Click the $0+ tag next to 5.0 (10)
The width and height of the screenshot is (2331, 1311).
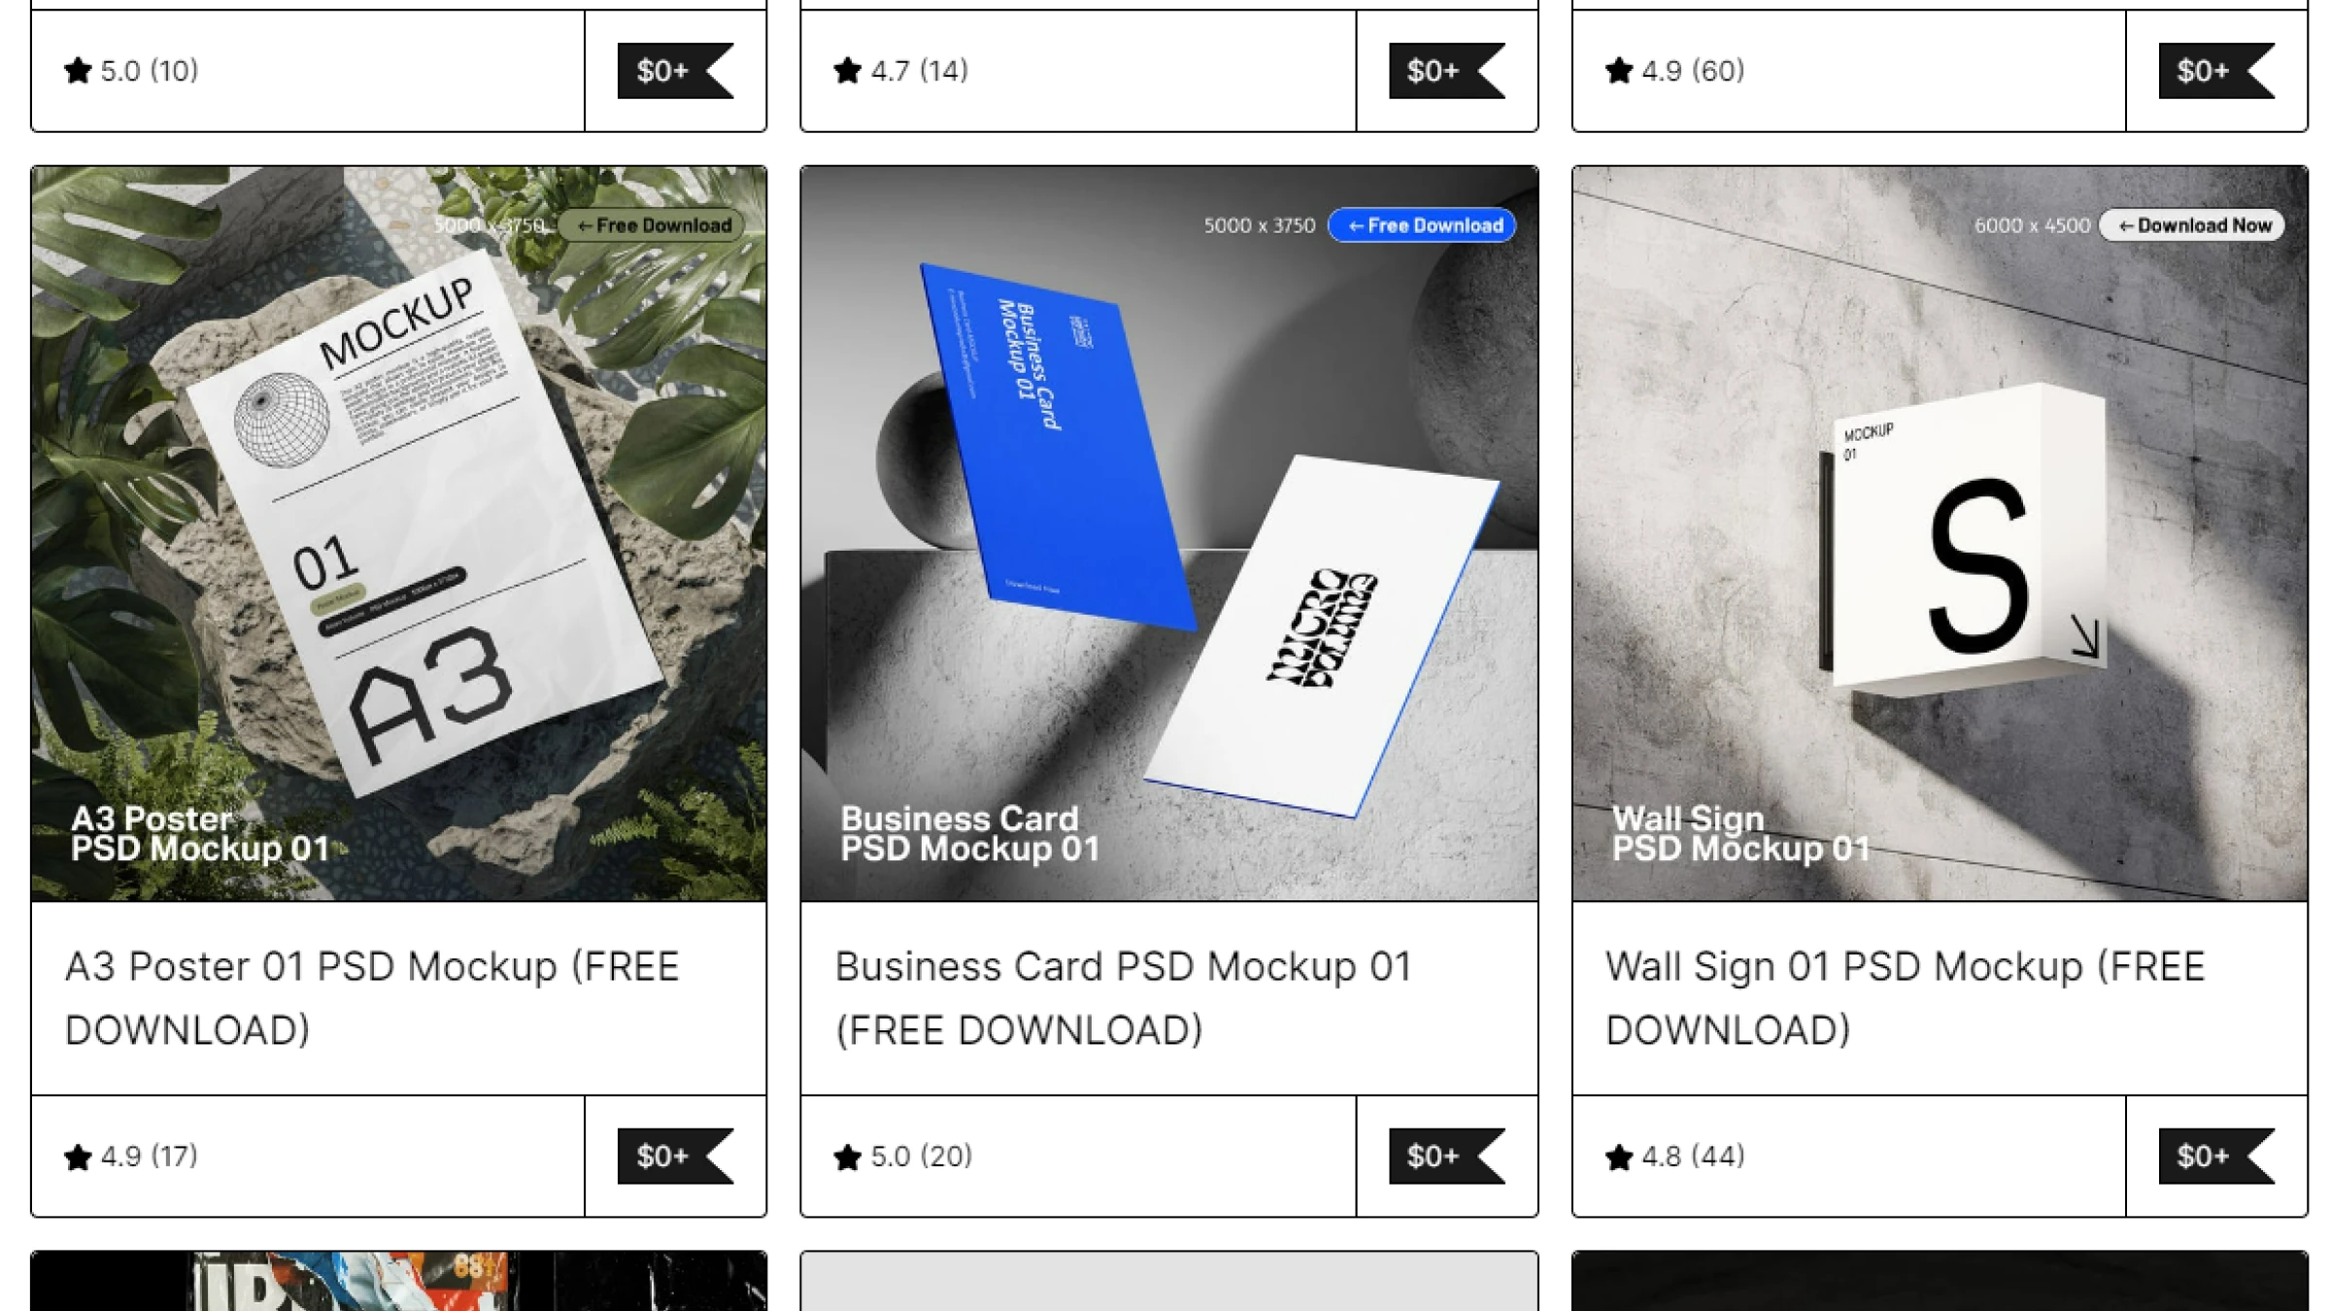(675, 71)
